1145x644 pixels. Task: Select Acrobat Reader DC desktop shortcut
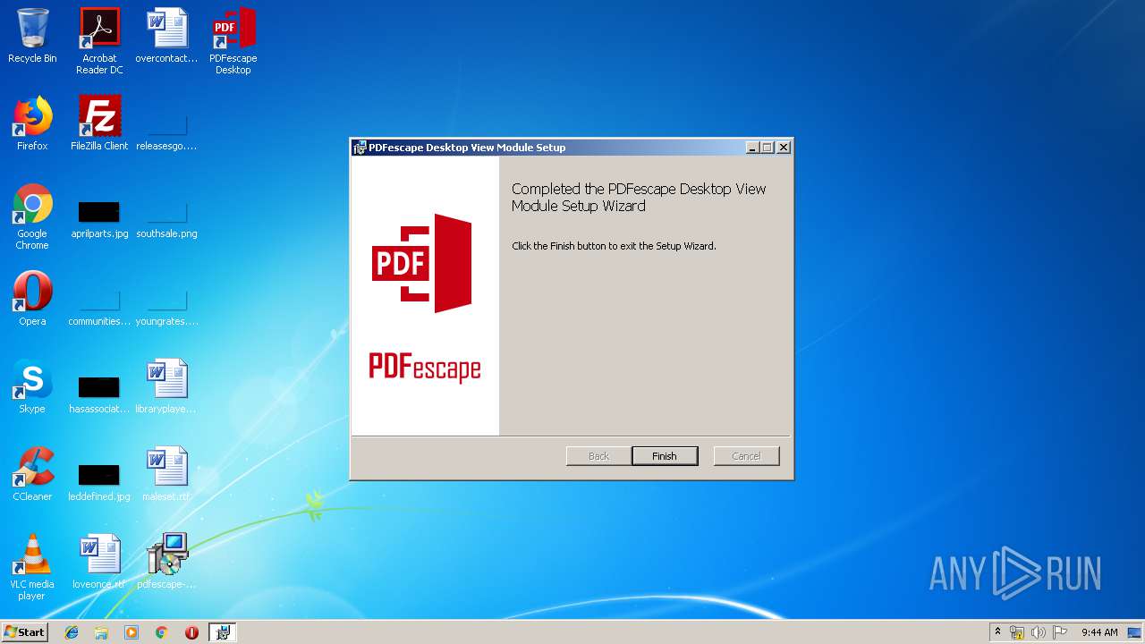99,40
